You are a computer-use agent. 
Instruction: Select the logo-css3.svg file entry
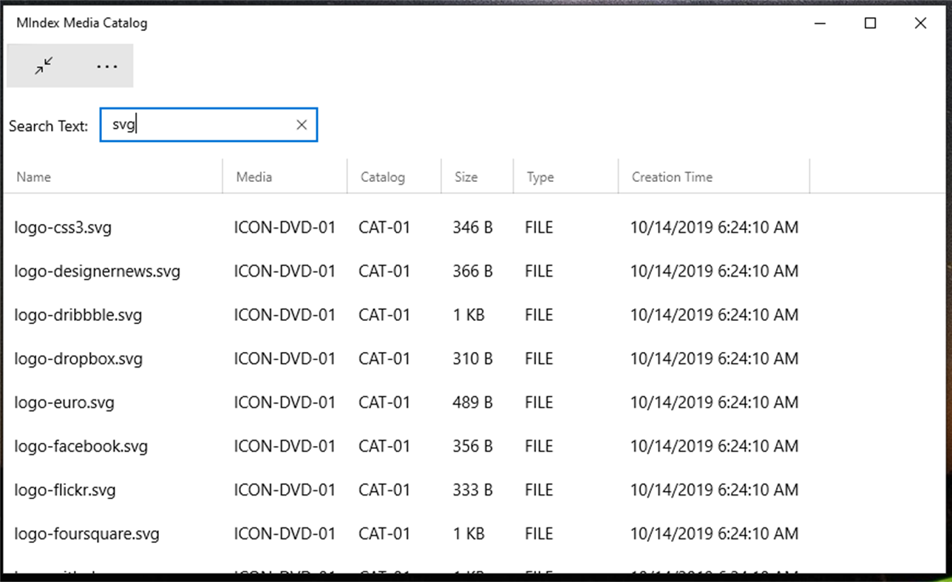point(63,227)
